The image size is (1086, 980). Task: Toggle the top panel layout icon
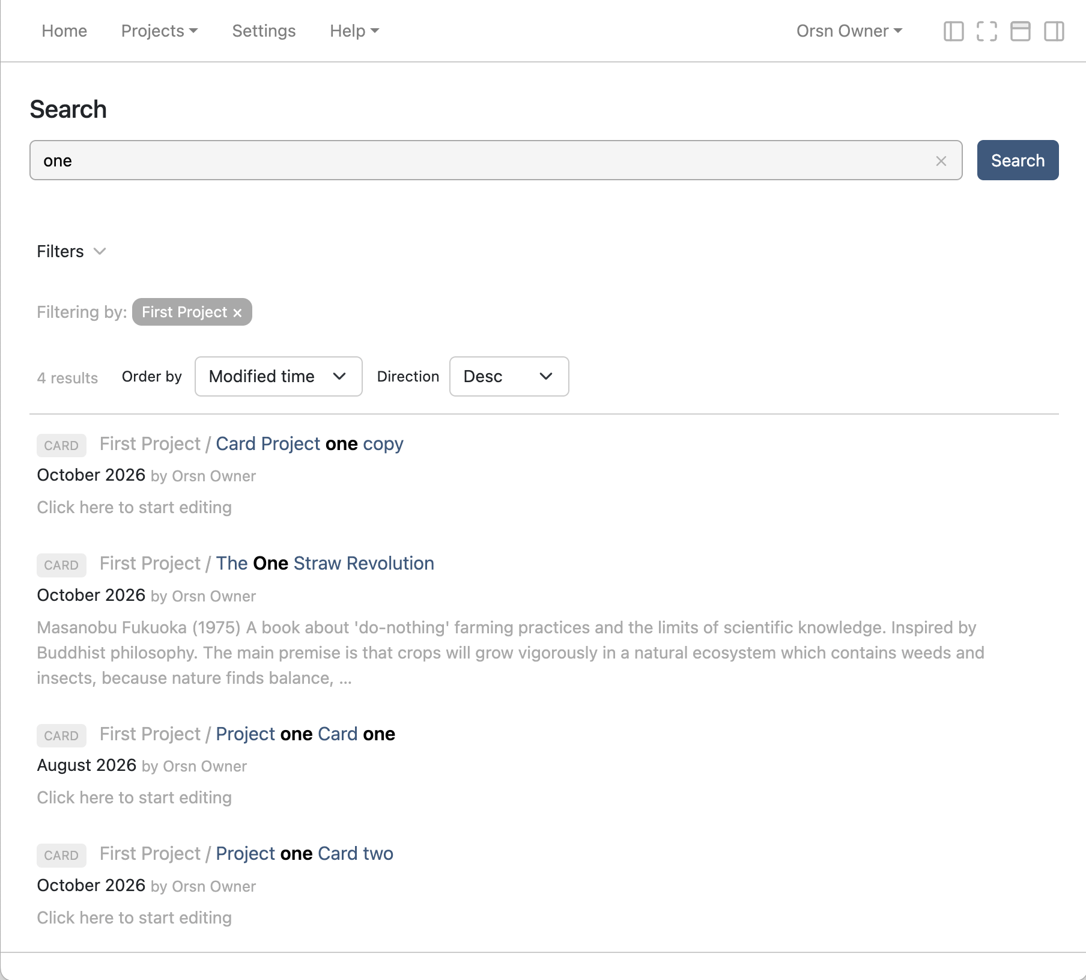click(x=1021, y=31)
